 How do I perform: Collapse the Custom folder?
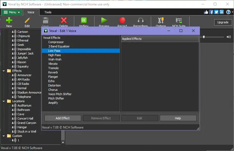(x=4, y=136)
